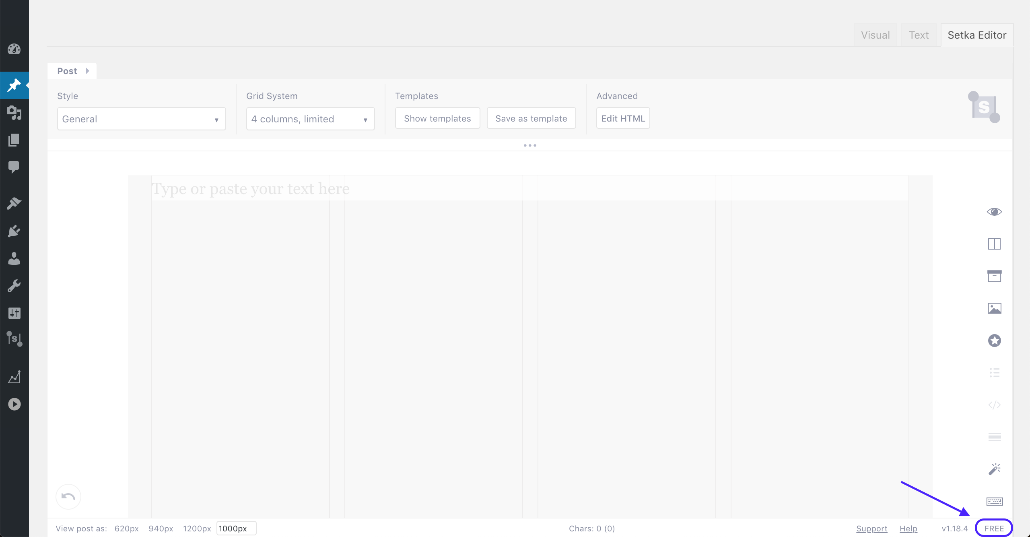Open the Grid System dropdown
This screenshot has width=1030, height=537.
click(310, 119)
